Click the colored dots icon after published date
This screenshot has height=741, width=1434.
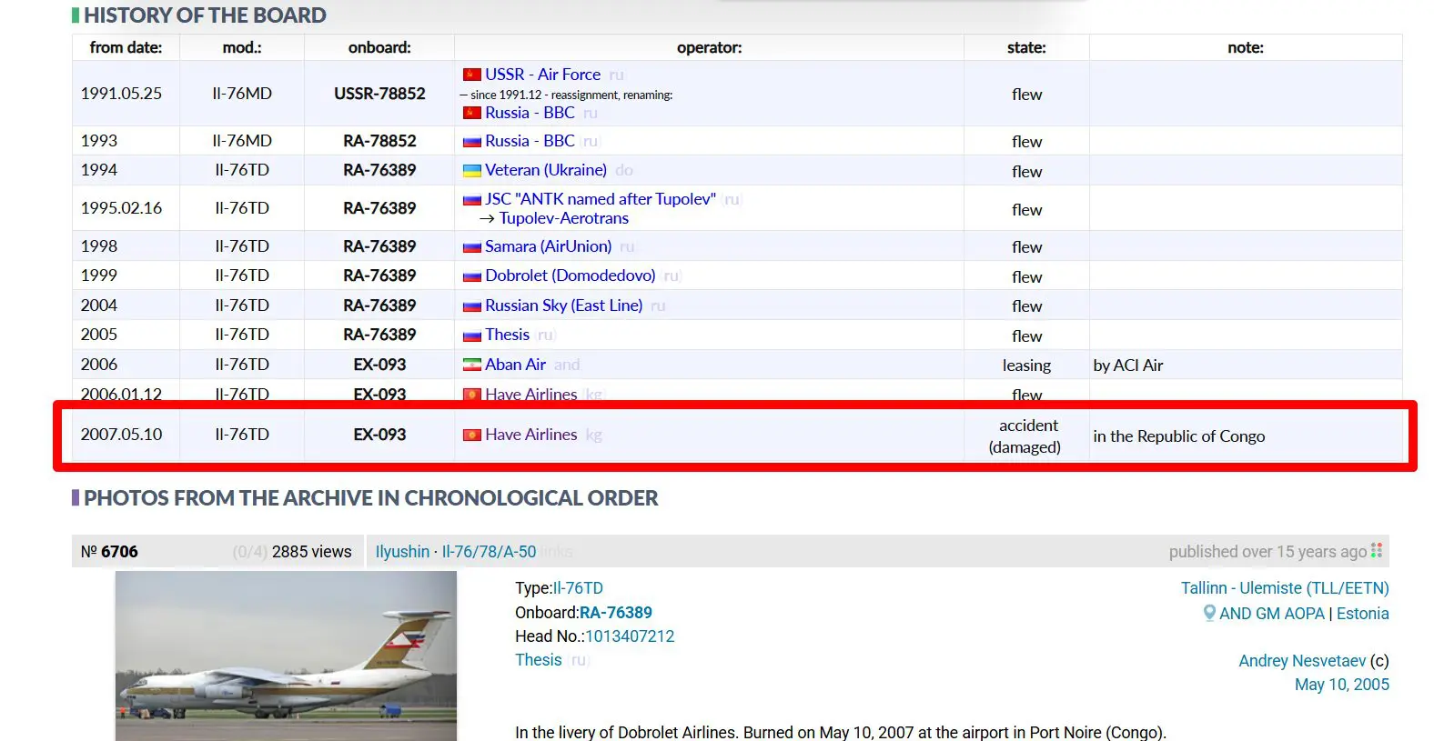coord(1377,551)
